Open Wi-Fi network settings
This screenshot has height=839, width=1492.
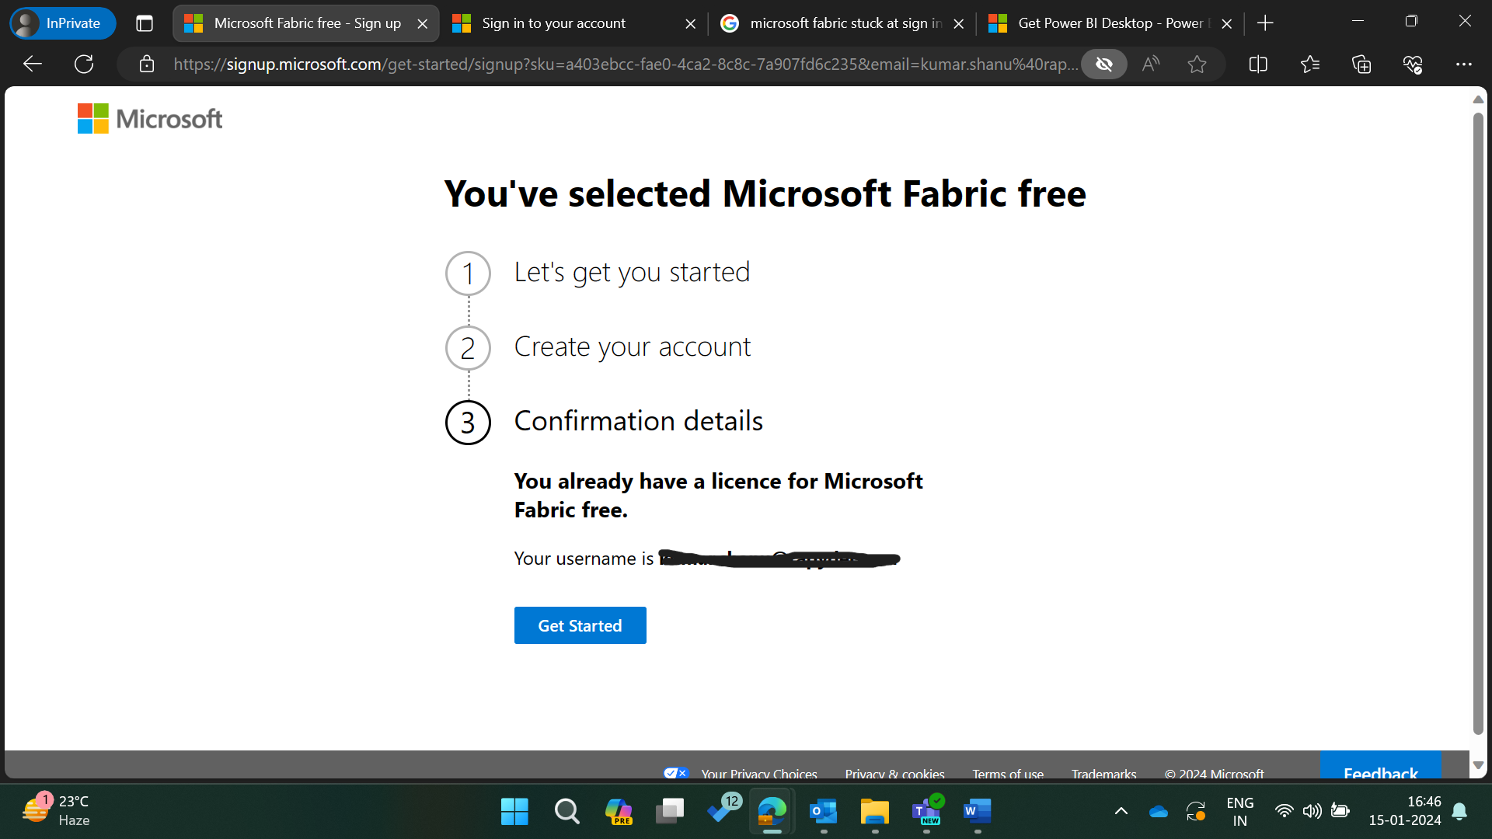point(1285,812)
